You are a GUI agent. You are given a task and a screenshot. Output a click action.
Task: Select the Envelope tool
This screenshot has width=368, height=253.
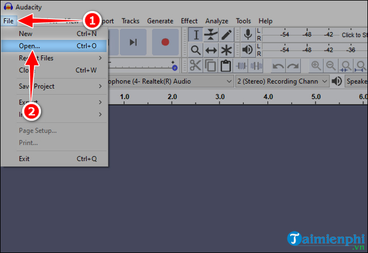(x=211, y=35)
